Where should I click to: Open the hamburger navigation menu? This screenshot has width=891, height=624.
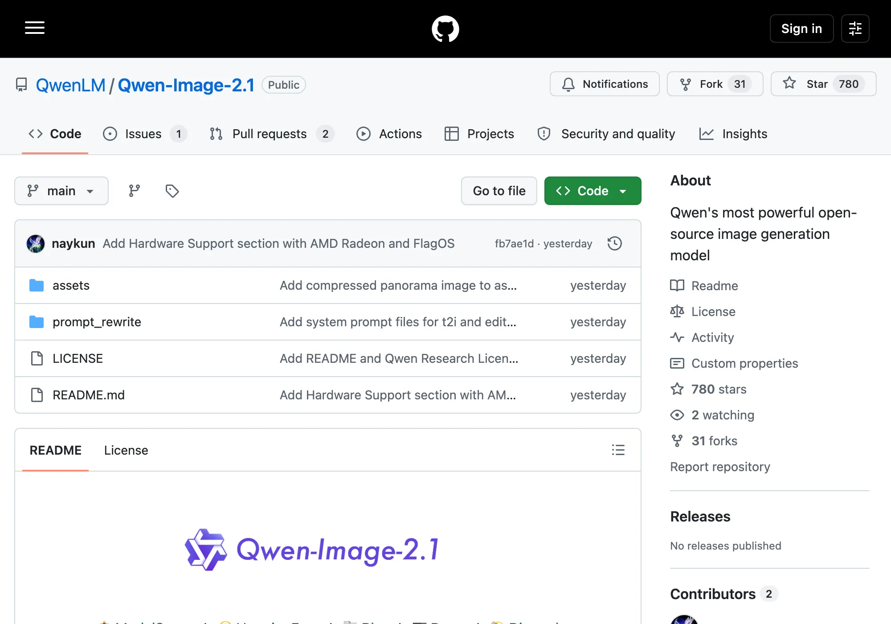tap(35, 28)
